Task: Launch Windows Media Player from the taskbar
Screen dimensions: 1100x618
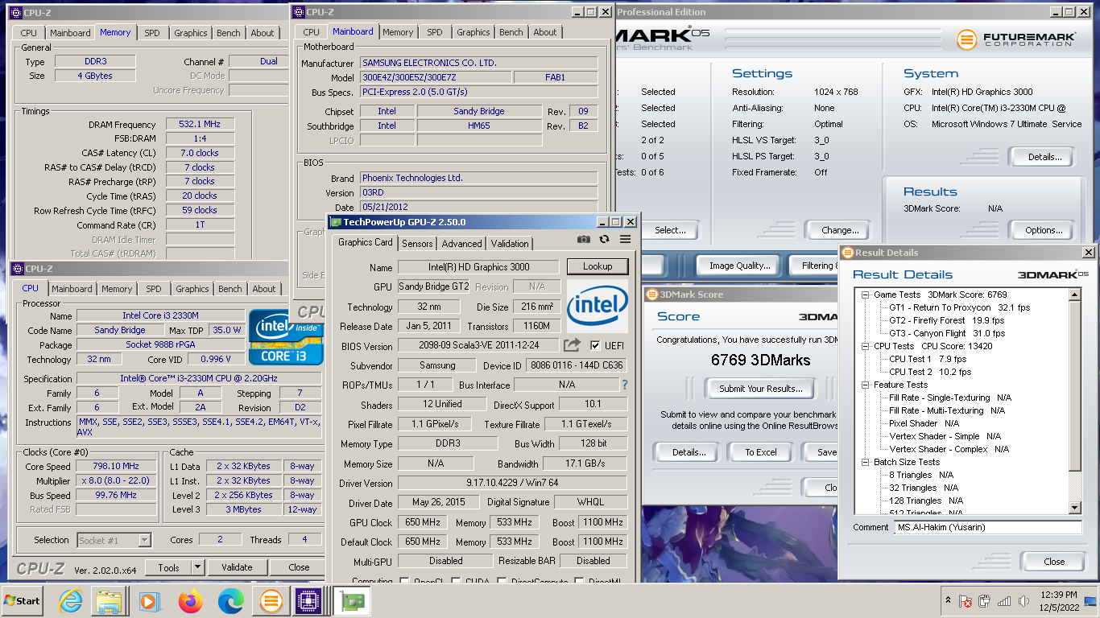Action: (x=149, y=600)
